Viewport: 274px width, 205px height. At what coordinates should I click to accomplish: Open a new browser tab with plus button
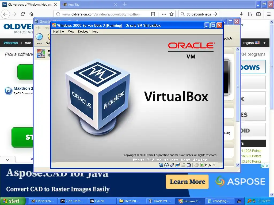pos(125,4)
